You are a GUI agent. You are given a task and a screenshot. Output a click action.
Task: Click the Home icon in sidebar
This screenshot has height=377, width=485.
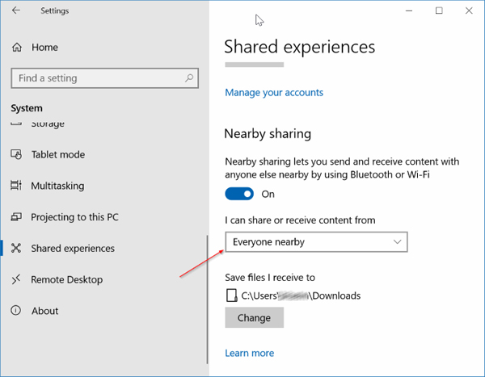click(x=17, y=48)
